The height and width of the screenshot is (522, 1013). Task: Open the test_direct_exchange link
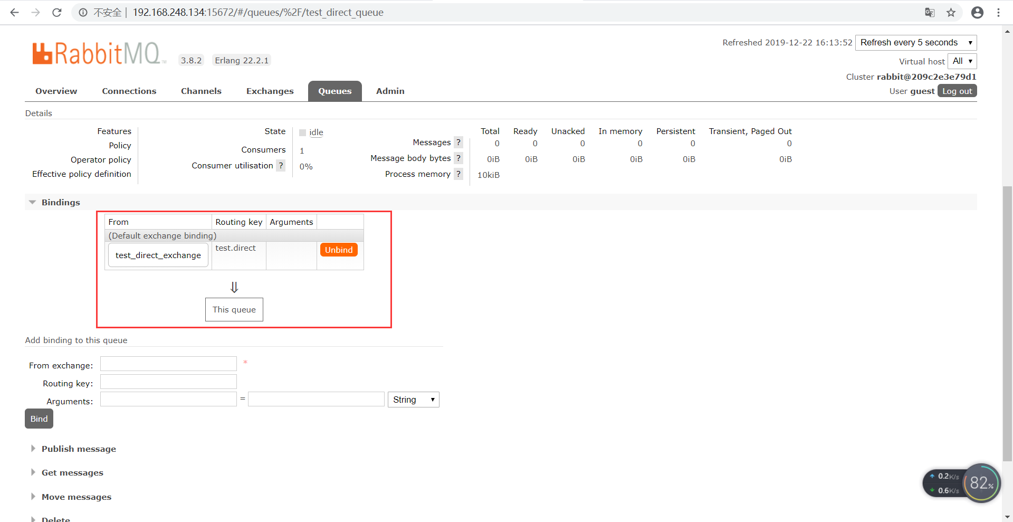coord(158,255)
